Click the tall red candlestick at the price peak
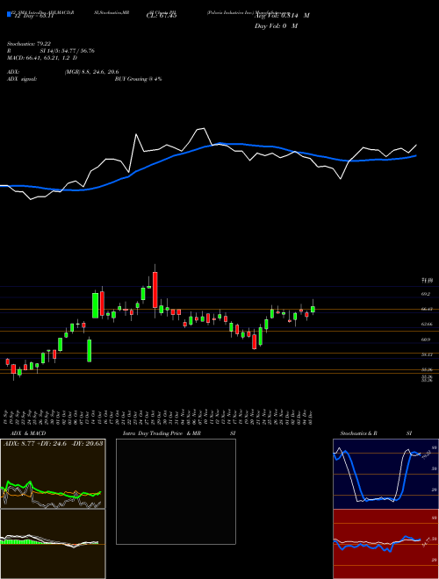The height and width of the screenshot is (579, 439). coord(155,289)
